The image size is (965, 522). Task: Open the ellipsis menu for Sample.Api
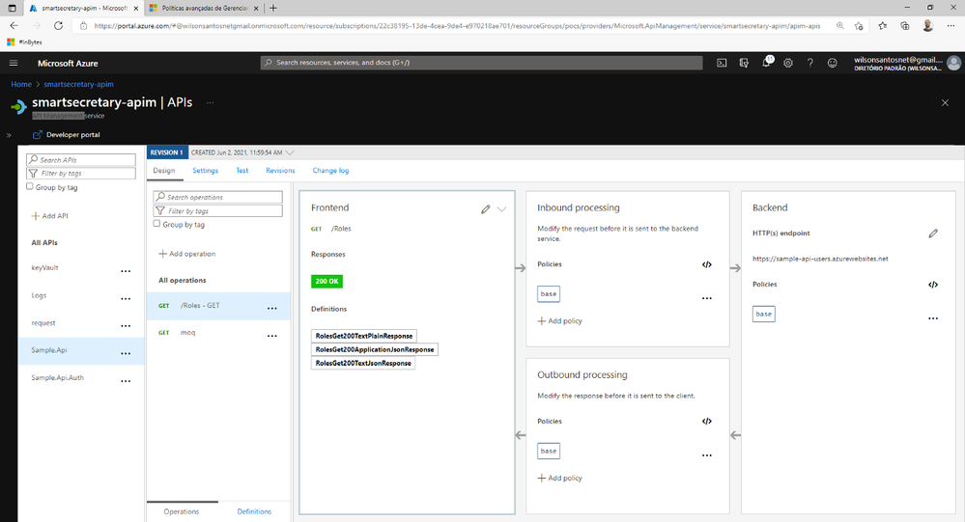(126, 353)
